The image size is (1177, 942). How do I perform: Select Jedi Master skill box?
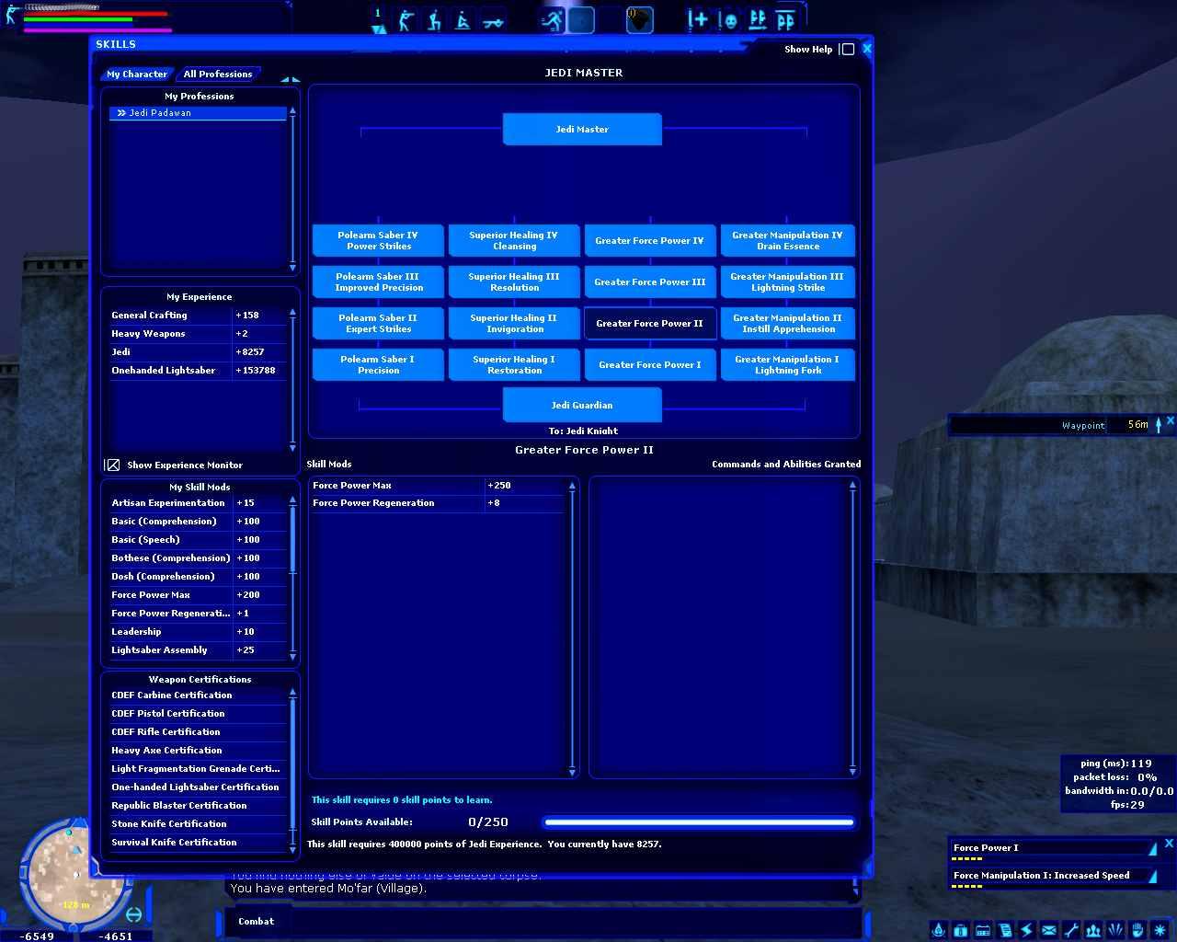click(582, 129)
